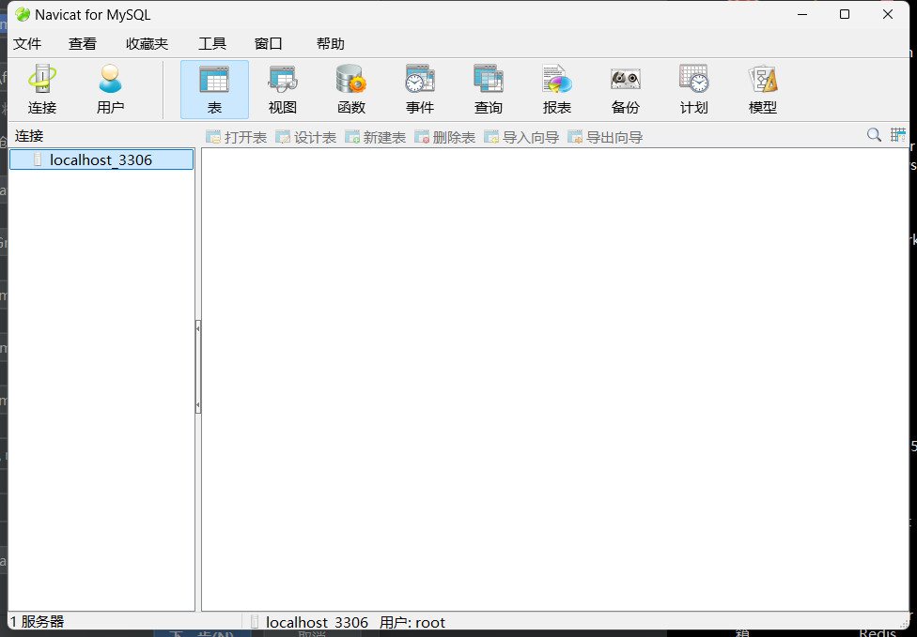Open the 帮助 (Help) menu
This screenshot has height=637, width=917.
(331, 44)
